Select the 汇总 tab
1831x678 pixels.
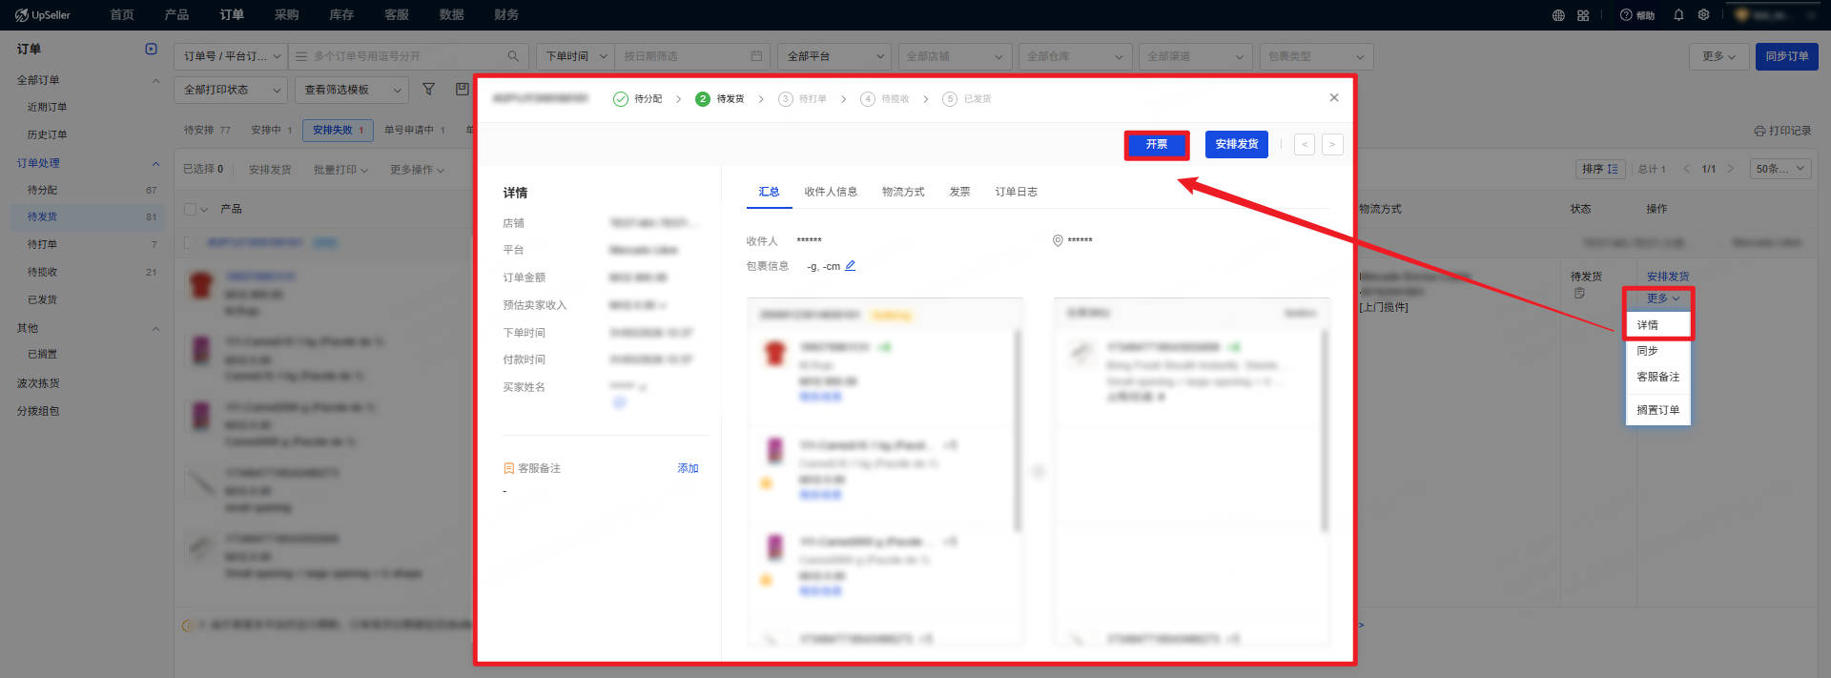point(769,192)
